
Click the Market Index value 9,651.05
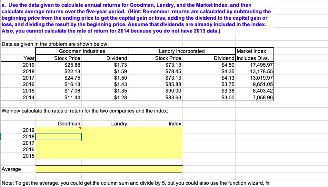point(263,84)
